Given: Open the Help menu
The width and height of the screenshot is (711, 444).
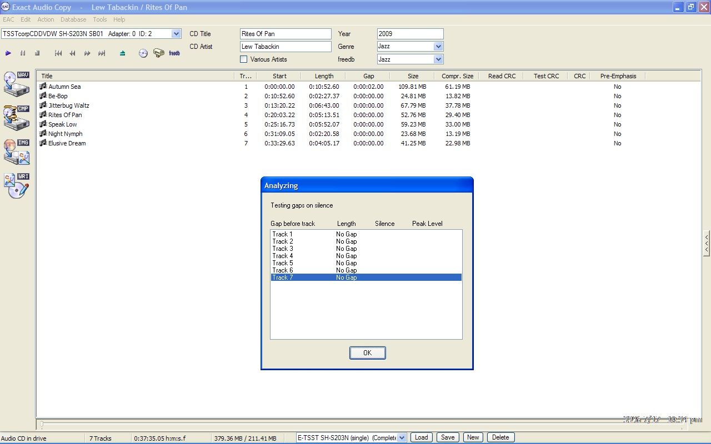Looking at the screenshot, I should 119,19.
